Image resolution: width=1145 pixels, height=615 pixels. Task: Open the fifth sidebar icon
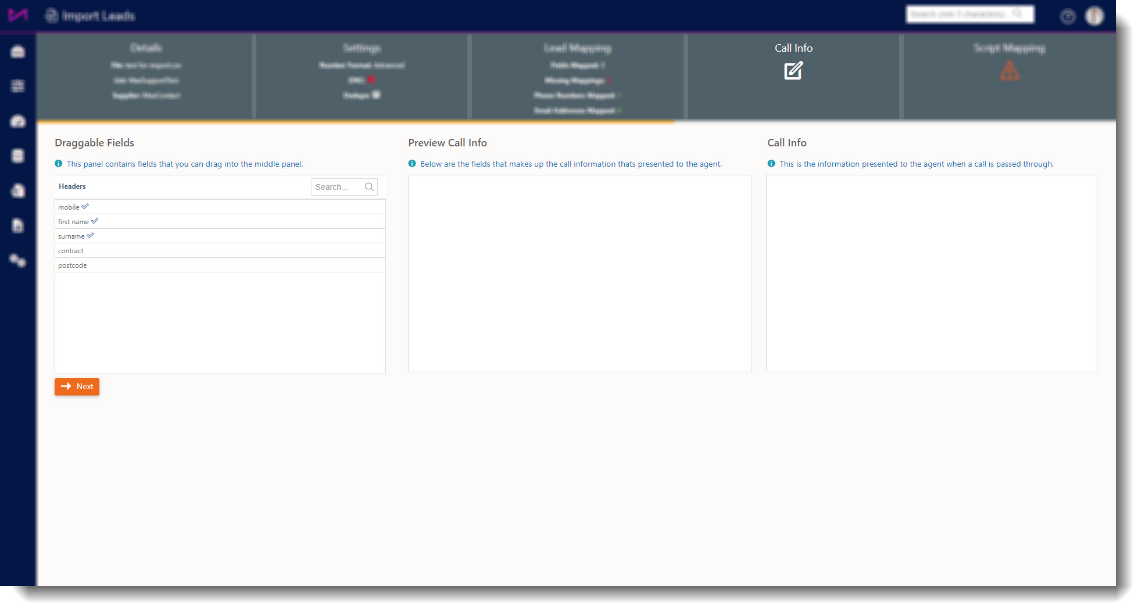[18, 191]
